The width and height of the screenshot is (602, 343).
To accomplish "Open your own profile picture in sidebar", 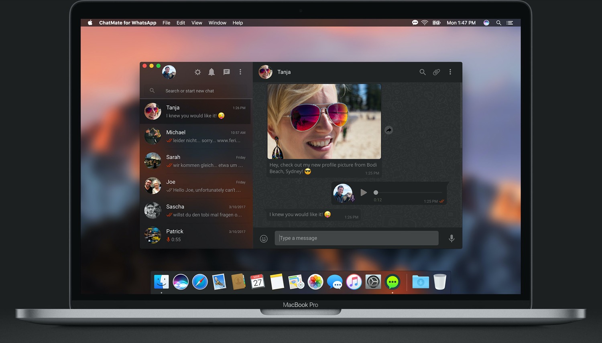I will (169, 72).
